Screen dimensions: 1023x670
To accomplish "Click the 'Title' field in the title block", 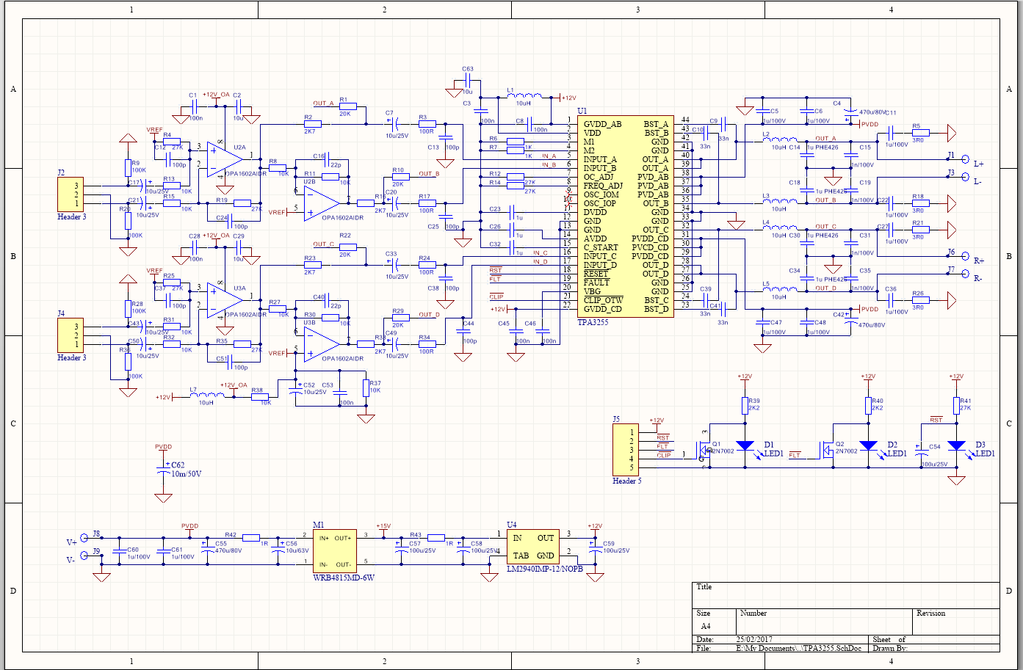I will 704,587.
